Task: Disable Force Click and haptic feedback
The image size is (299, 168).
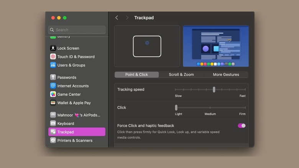Action: (242, 125)
